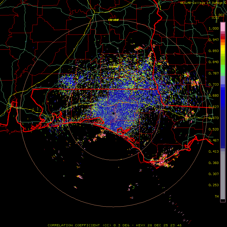Click the 0.360 scale value

[214, 163]
